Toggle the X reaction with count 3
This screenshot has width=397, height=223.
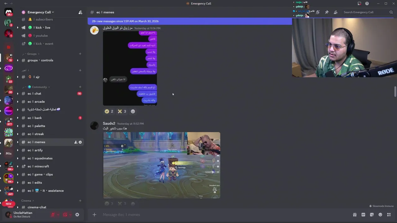(122, 111)
